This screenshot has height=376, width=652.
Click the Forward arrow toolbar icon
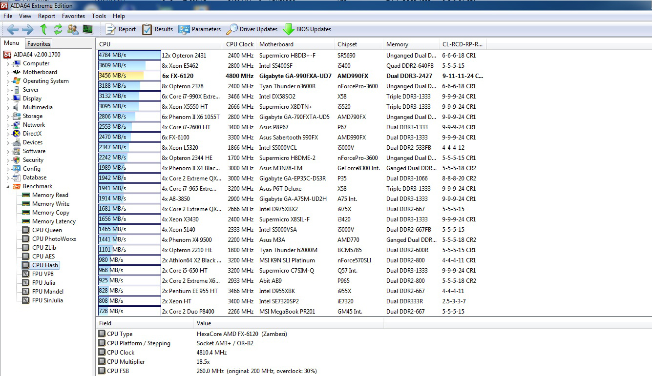[27, 29]
